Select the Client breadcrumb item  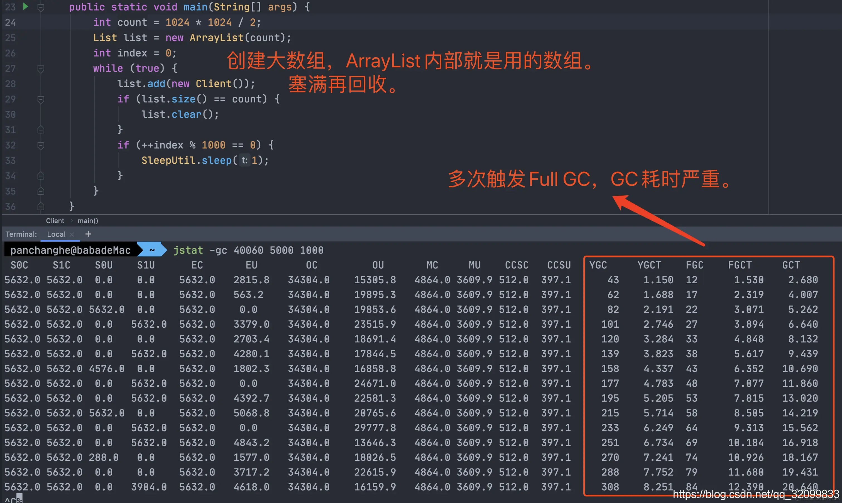point(55,221)
